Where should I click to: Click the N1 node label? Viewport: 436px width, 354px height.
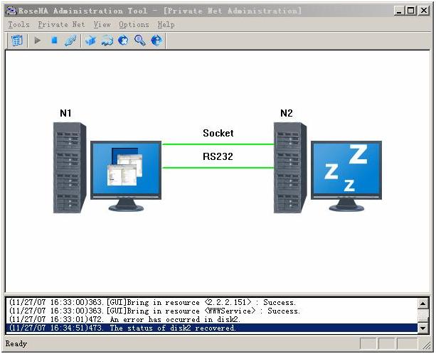[65, 113]
